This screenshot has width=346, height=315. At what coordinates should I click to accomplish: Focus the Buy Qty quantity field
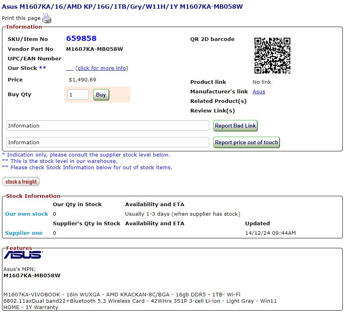click(x=78, y=95)
